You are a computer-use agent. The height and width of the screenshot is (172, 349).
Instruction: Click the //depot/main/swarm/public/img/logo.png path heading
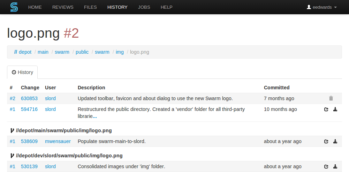point(64,130)
